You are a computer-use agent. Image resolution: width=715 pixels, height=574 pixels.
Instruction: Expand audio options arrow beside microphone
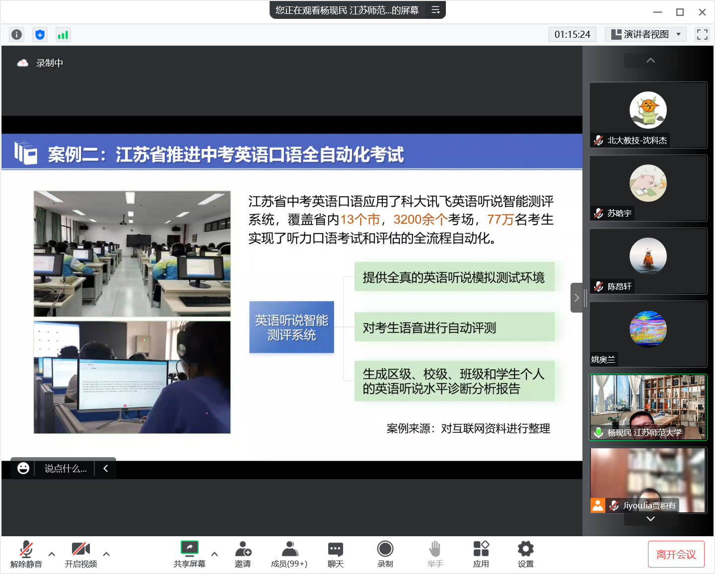point(52,554)
